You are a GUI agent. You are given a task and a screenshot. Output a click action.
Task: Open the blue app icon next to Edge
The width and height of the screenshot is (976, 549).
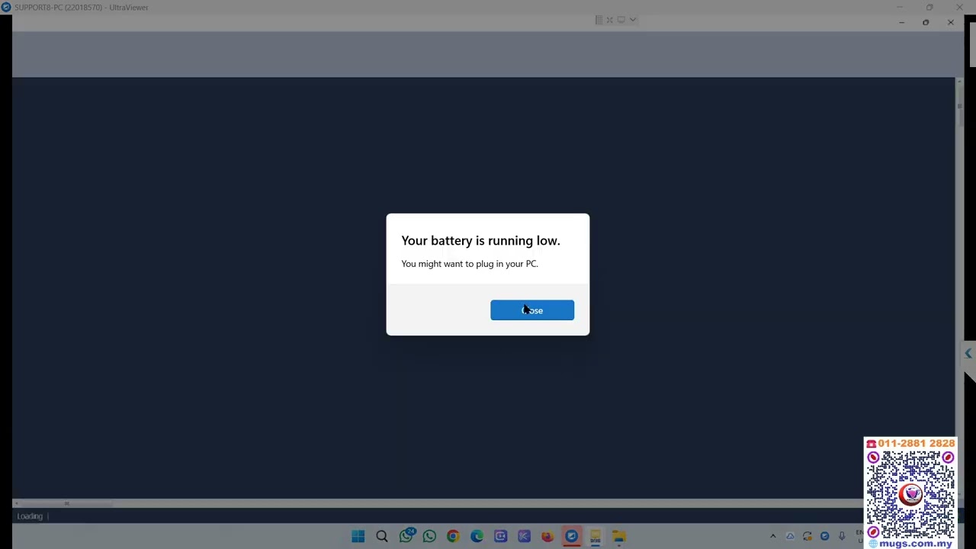pyautogui.click(x=500, y=536)
